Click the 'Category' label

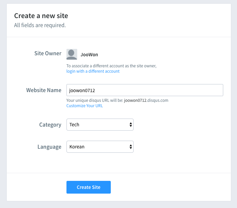[x=50, y=125]
